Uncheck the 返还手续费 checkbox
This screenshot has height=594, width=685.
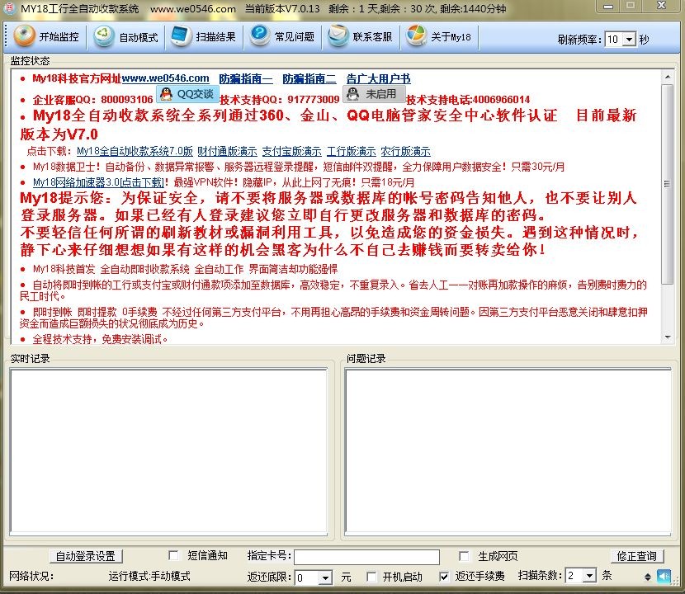point(444,577)
